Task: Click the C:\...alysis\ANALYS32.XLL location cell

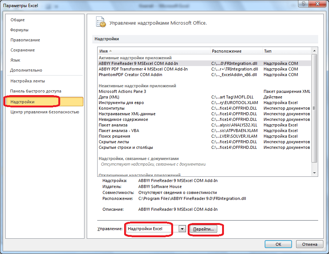Action: [x=234, y=125]
